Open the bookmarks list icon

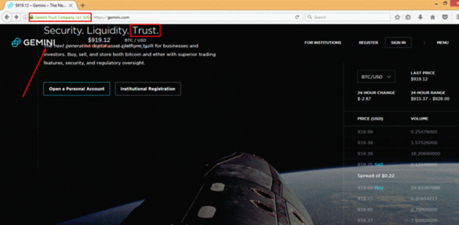(x=408, y=17)
